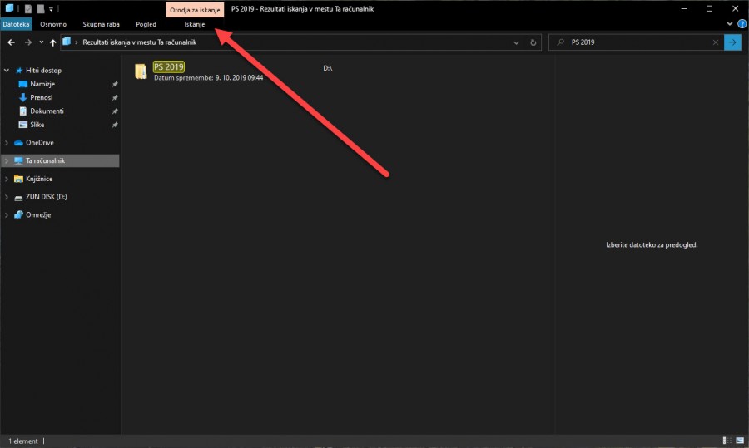
Task: Open Explorer help with the question mark icon
Action: pyautogui.click(x=742, y=24)
